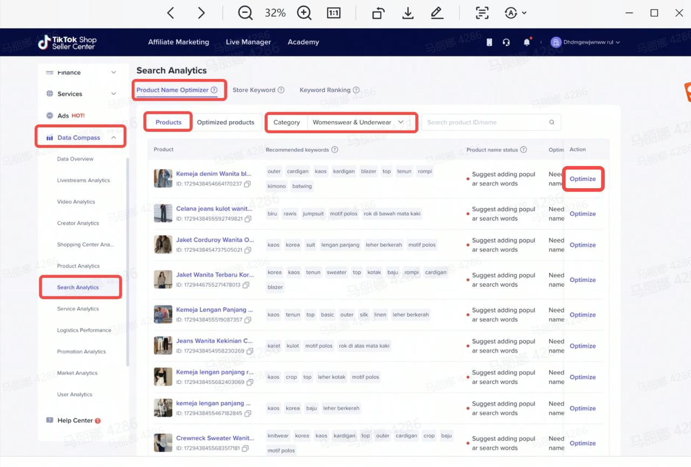Click the rotate image icon
This screenshot has height=467, width=691.
point(378,13)
